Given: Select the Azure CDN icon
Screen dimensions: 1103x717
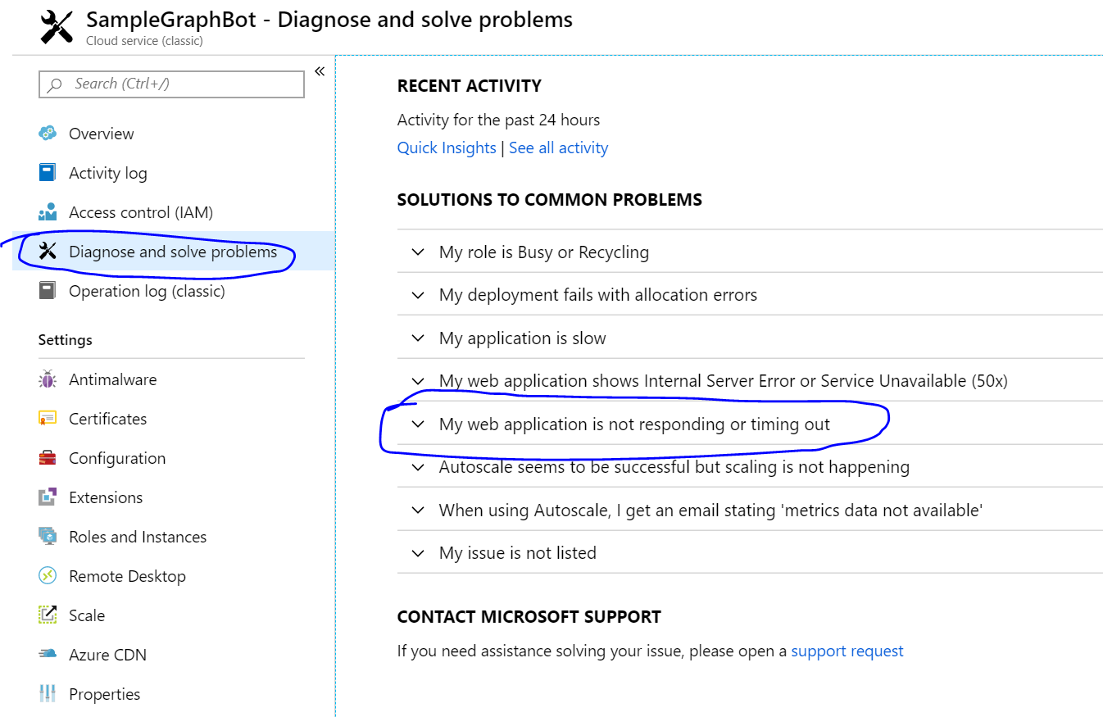Looking at the screenshot, I should (x=48, y=655).
